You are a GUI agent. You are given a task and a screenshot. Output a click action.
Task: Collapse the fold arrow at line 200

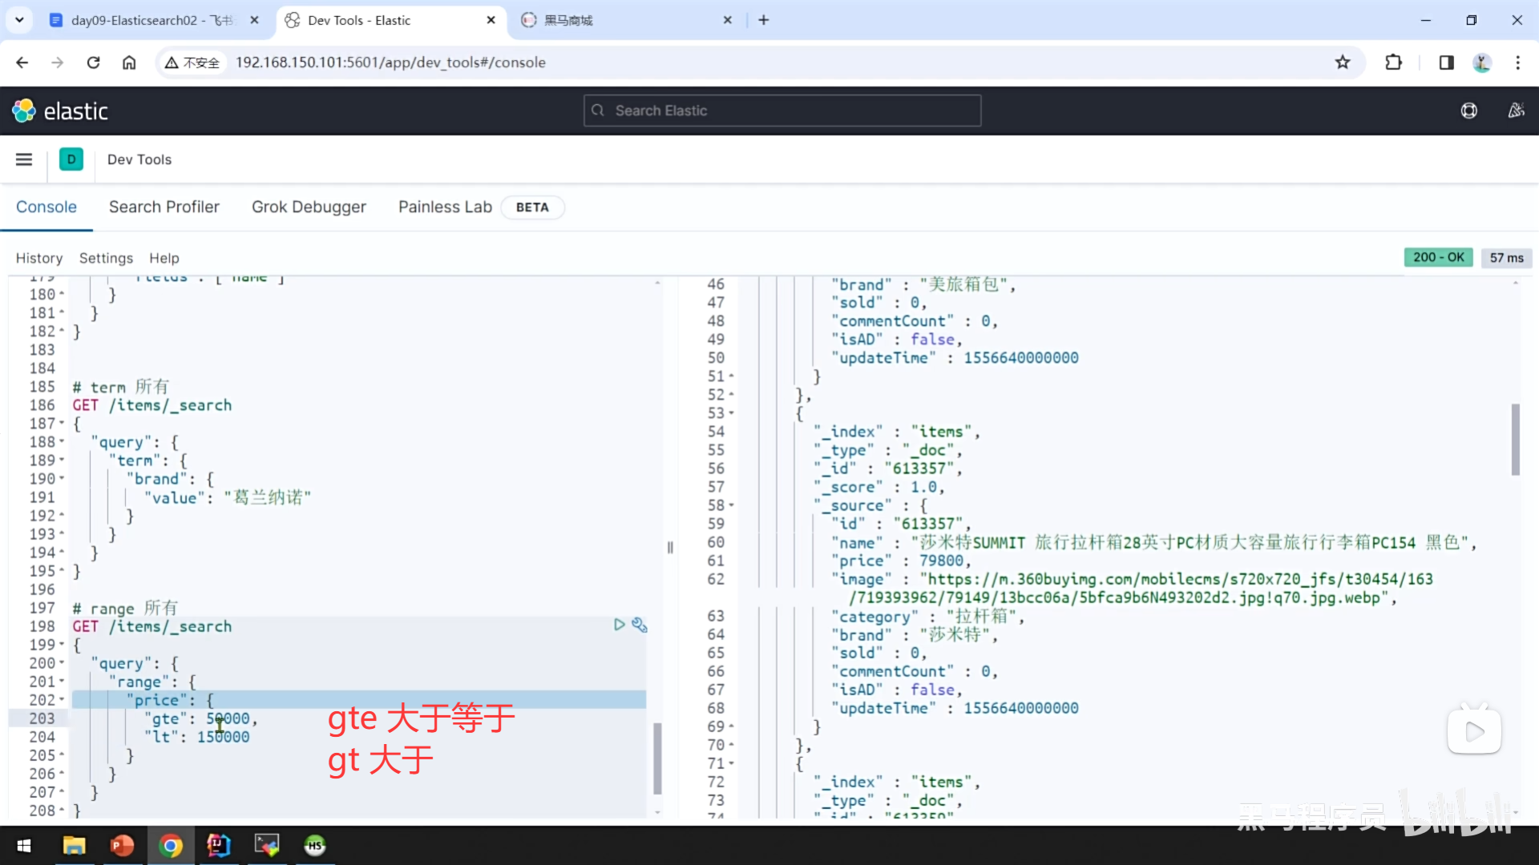(63, 663)
